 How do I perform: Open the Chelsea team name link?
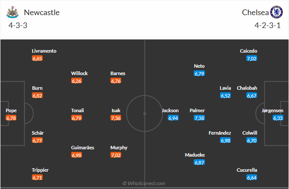tap(254, 12)
